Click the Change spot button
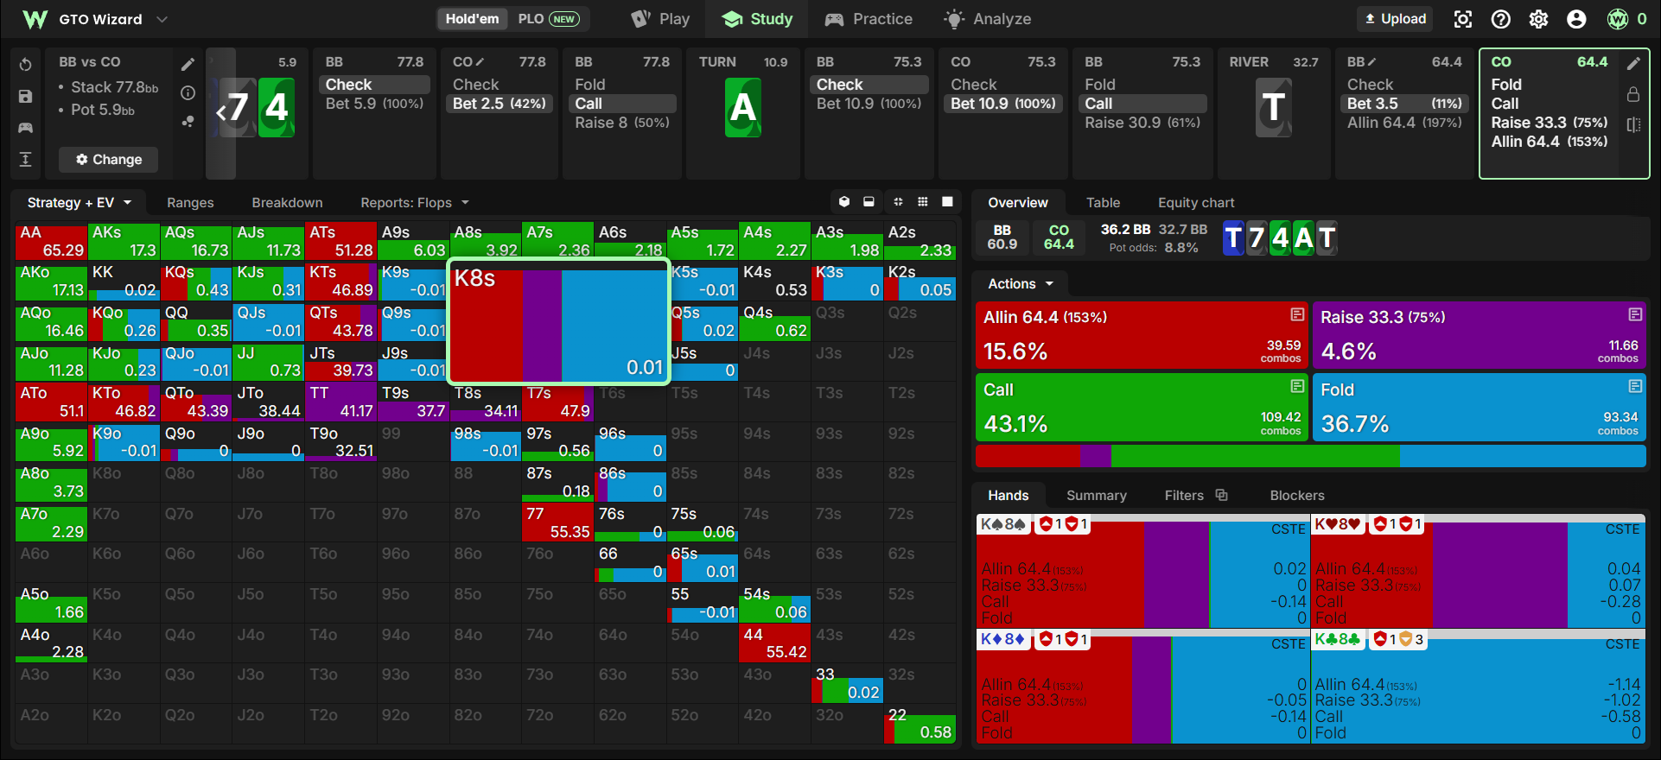Image resolution: width=1661 pixels, height=760 pixels. (x=109, y=160)
